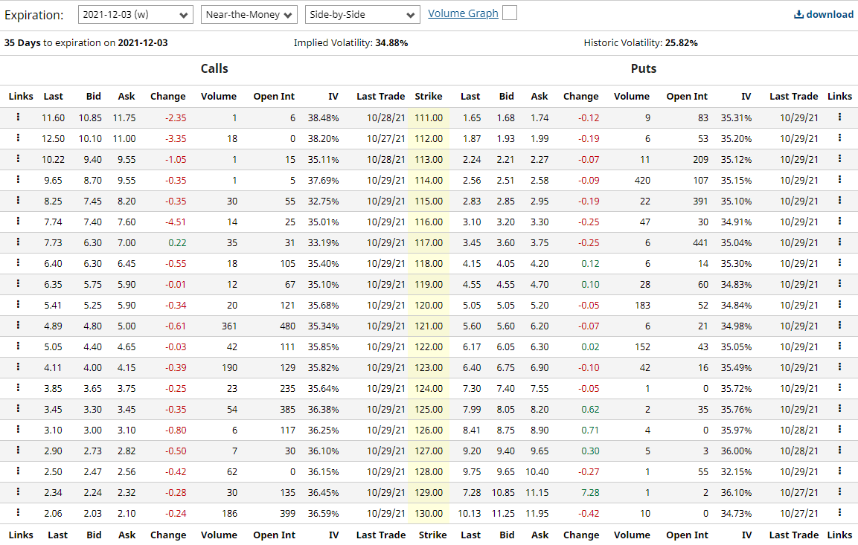Select the highlighted 120.00 strike cell
858x545 pixels.
click(x=429, y=305)
